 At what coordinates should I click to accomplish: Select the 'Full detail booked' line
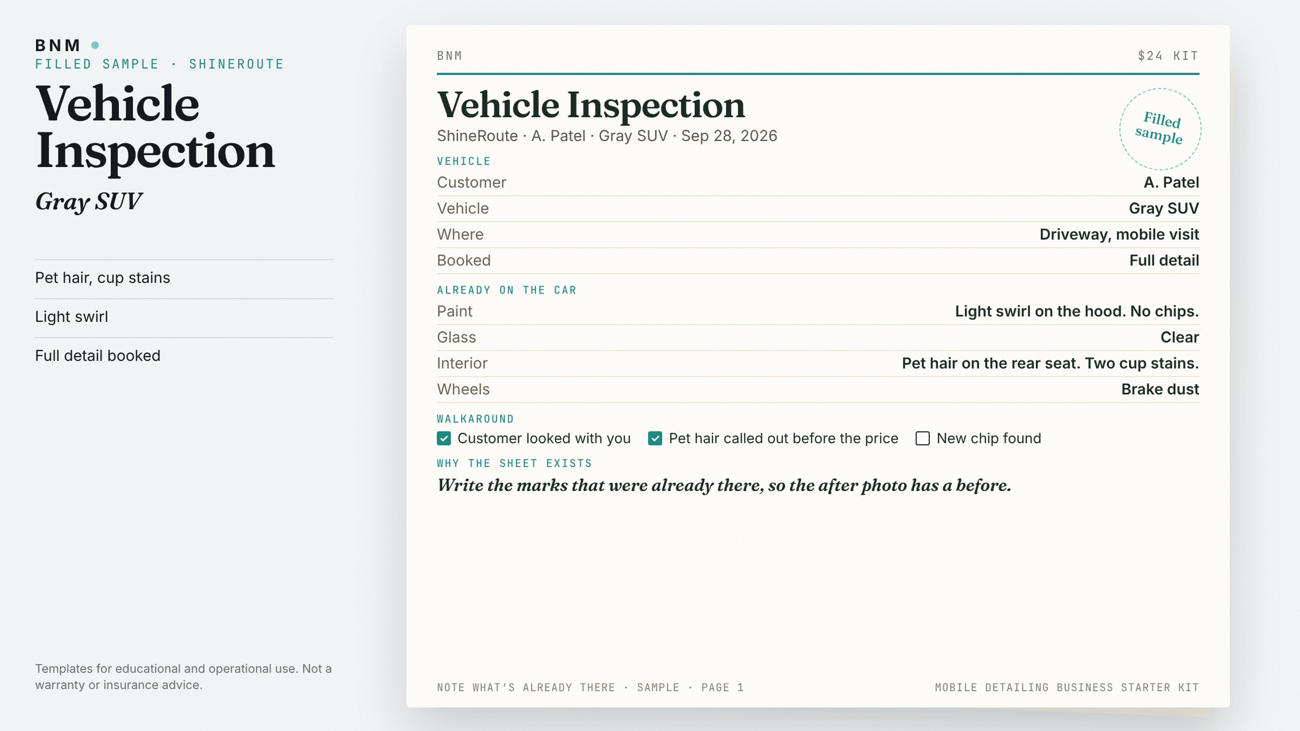click(x=97, y=355)
